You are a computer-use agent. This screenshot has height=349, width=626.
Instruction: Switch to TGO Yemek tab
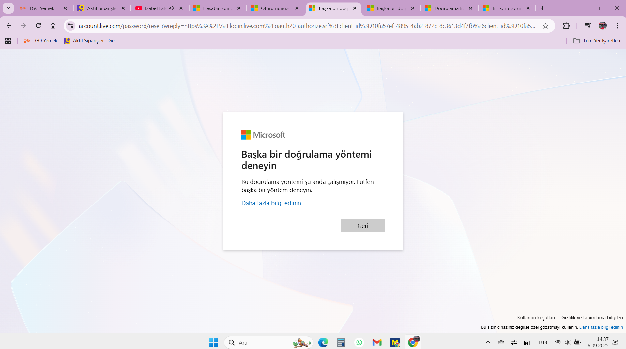pyautogui.click(x=41, y=8)
